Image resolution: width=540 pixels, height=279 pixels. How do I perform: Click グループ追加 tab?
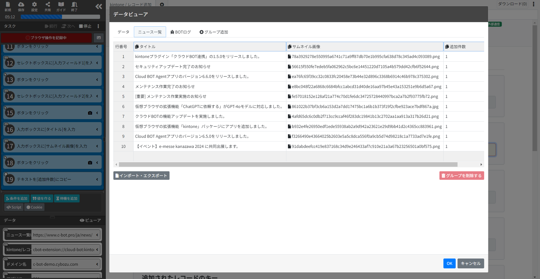[214, 32]
